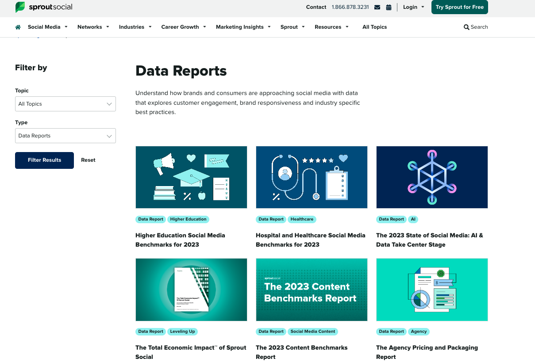Image resolution: width=535 pixels, height=362 pixels.
Task: Open the Marketing Insights menu
Action: pyautogui.click(x=239, y=27)
